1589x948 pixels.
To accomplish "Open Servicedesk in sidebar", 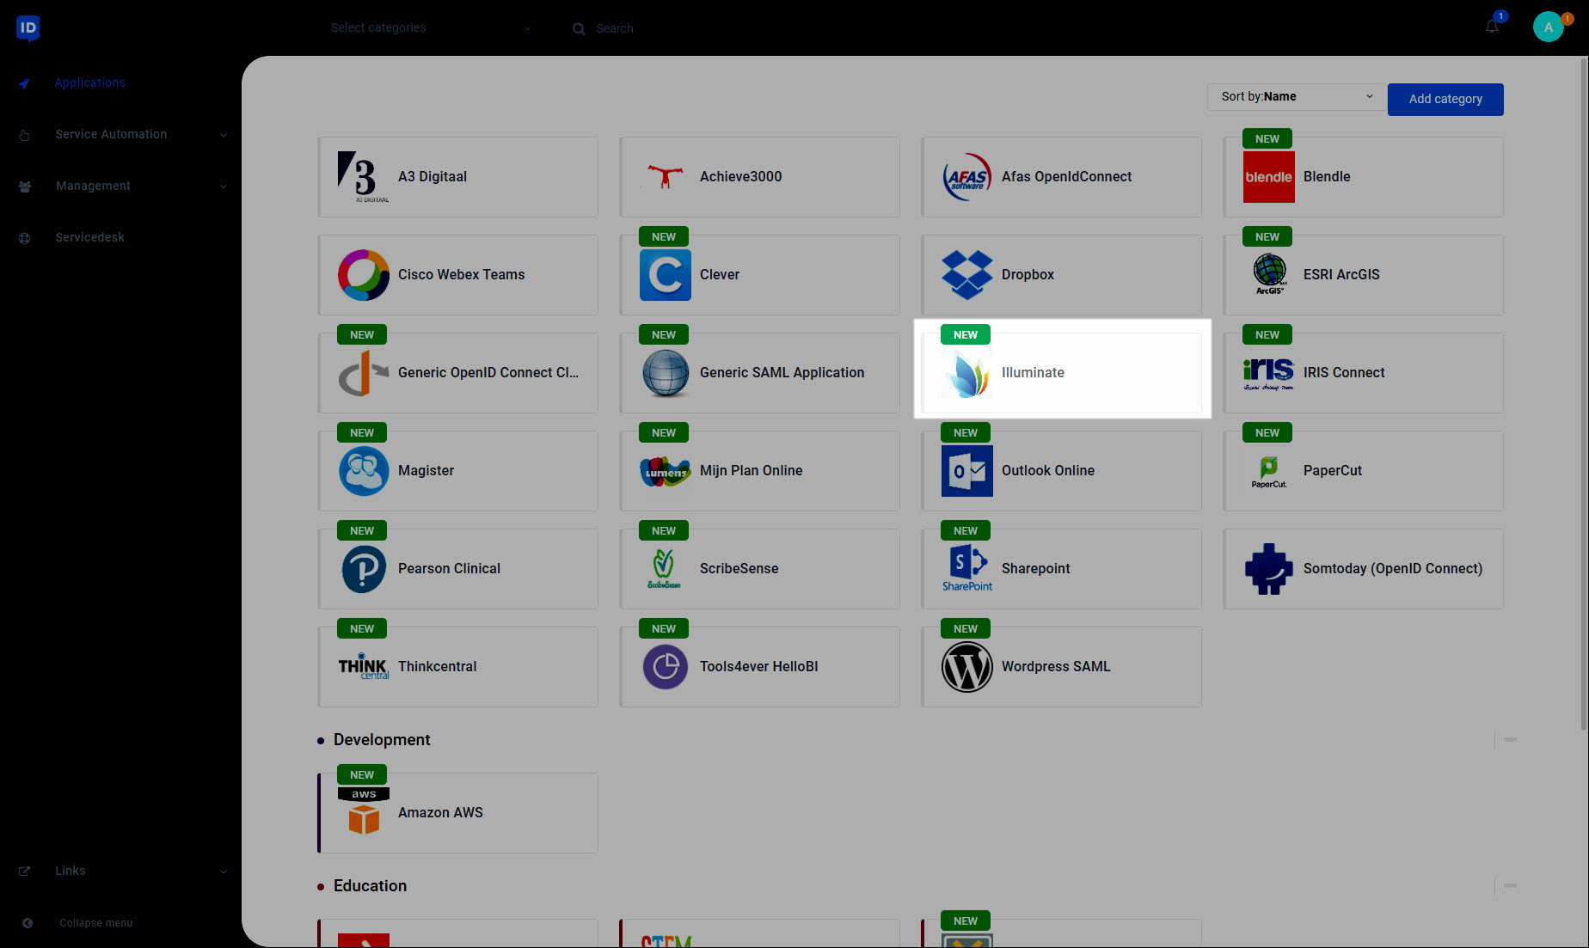I will (x=89, y=237).
